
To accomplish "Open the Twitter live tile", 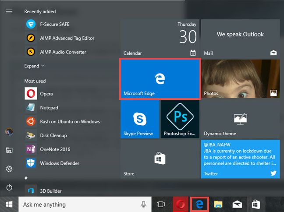I will (240, 159).
